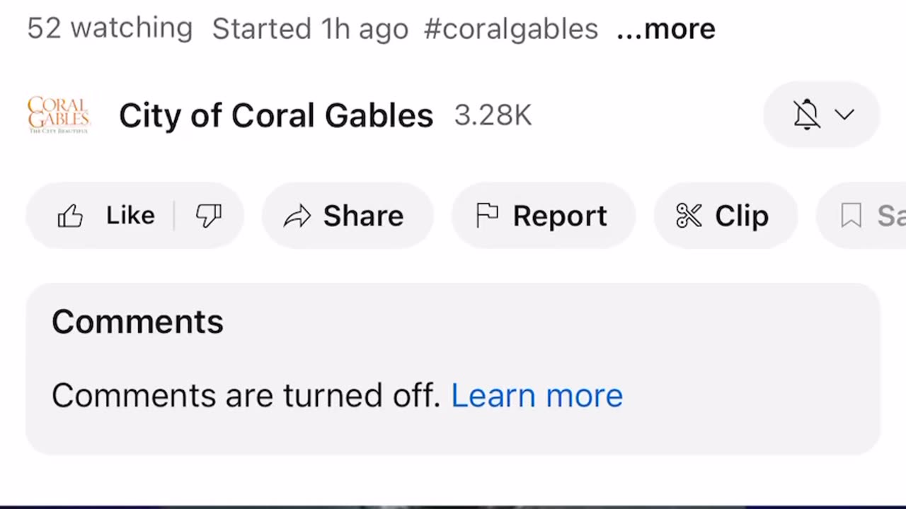Click the curved arrow Share icon
Screen dimensions: 906x509
[x=297, y=216]
